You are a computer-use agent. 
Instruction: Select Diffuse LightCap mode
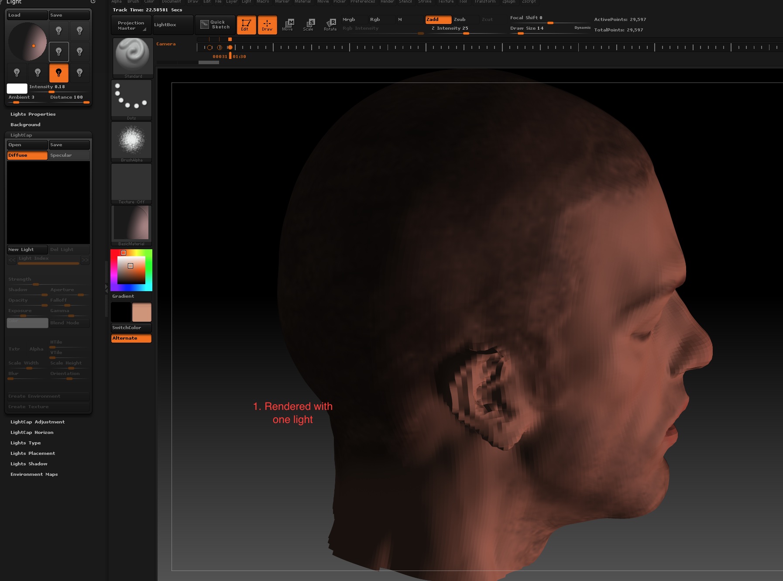[x=27, y=155]
